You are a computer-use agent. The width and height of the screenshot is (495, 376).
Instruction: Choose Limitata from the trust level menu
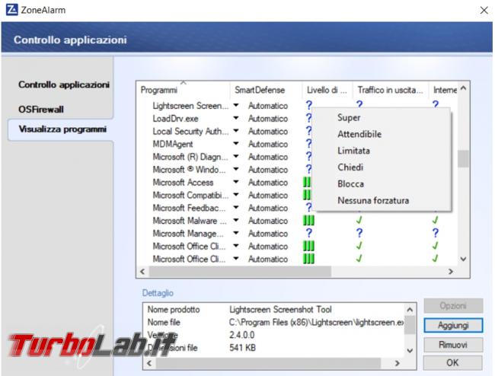353,151
